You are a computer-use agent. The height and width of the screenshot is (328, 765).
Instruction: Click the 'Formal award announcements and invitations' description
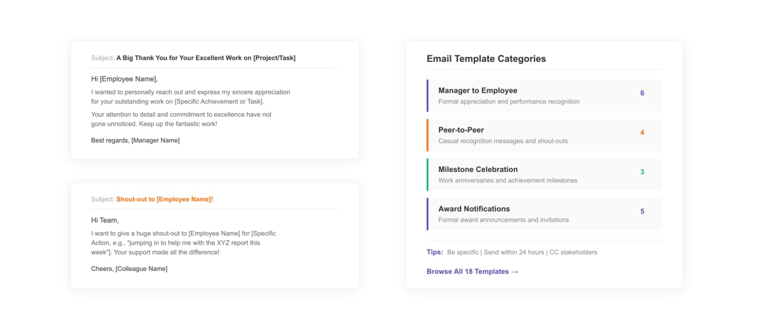pyautogui.click(x=503, y=220)
